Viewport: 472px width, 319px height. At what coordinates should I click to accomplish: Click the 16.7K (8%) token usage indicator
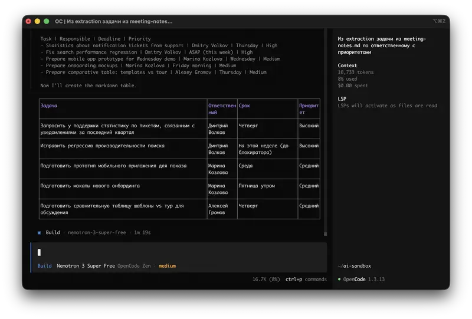click(266, 279)
